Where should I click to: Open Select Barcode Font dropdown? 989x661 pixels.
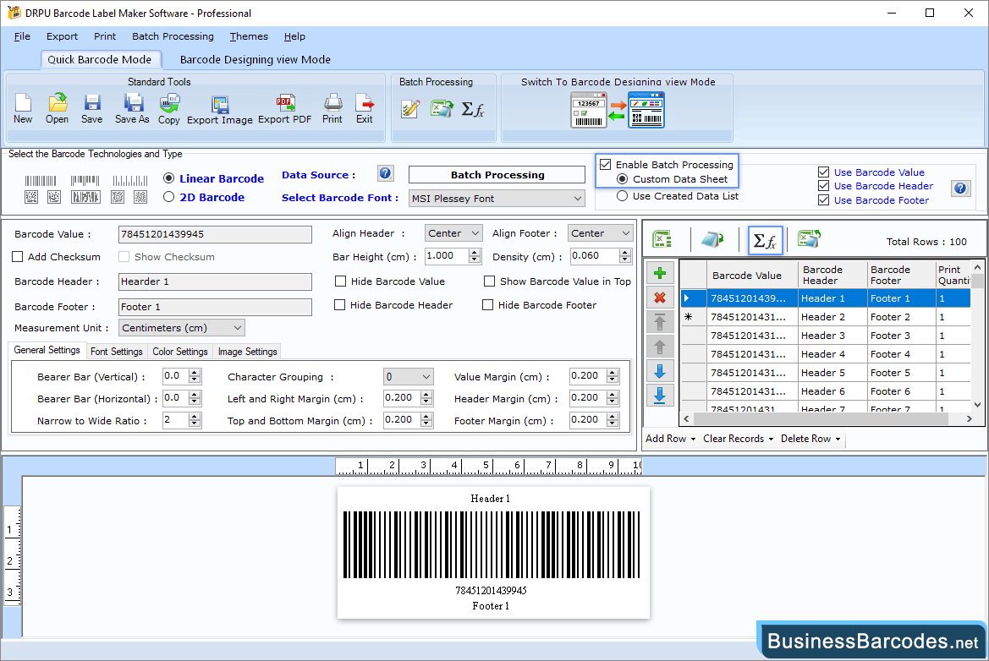pyautogui.click(x=497, y=199)
